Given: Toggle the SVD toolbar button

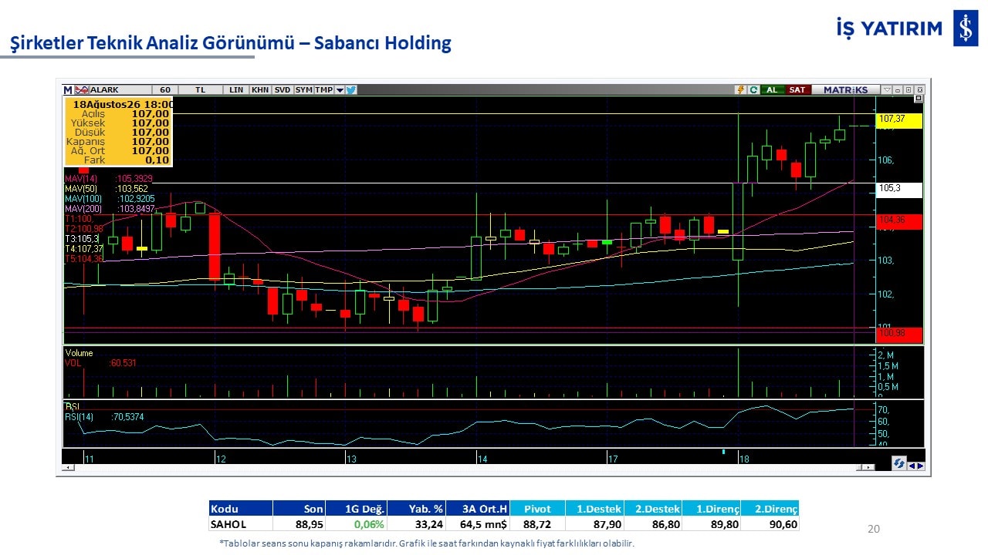Looking at the screenshot, I should pos(283,90).
